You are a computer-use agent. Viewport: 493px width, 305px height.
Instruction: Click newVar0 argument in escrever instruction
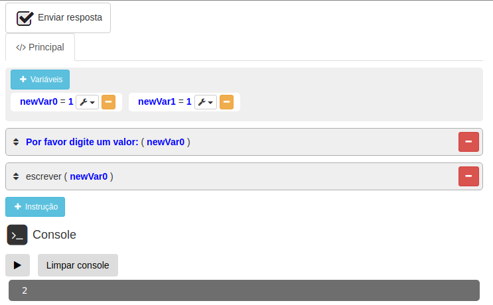pos(90,176)
